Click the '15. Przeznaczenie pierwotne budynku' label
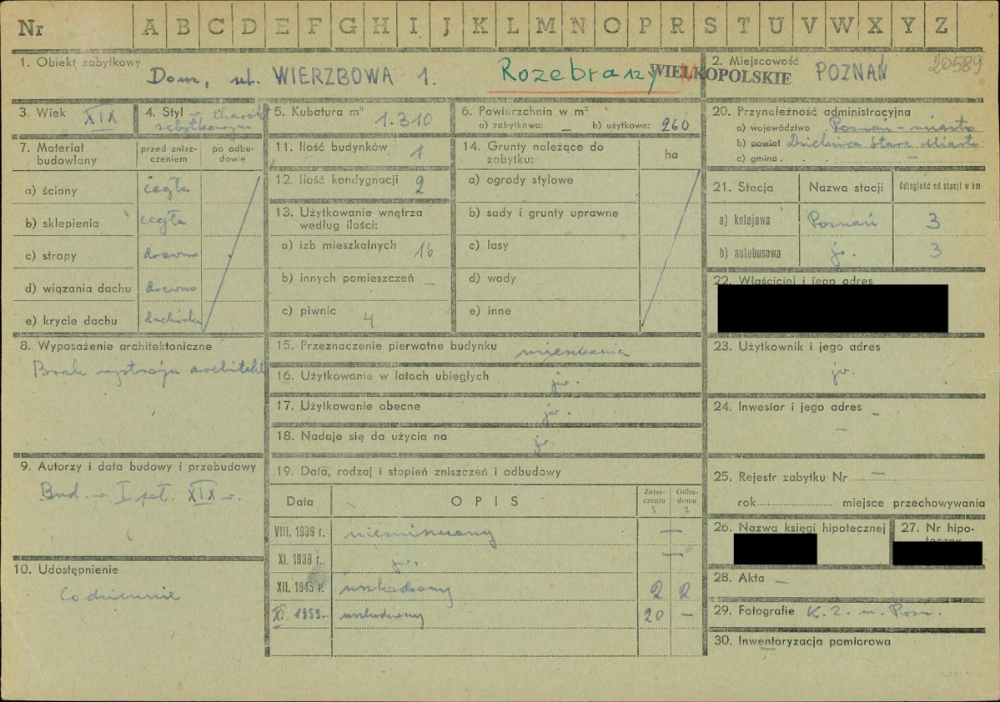This screenshot has height=702, width=1000. point(386,346)
